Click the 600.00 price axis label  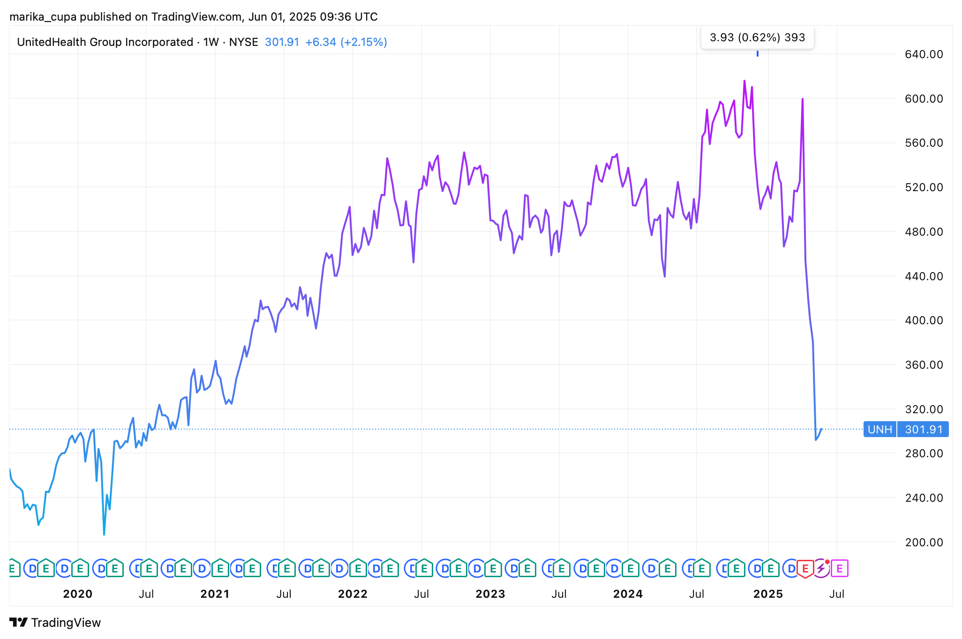(924, 99)
